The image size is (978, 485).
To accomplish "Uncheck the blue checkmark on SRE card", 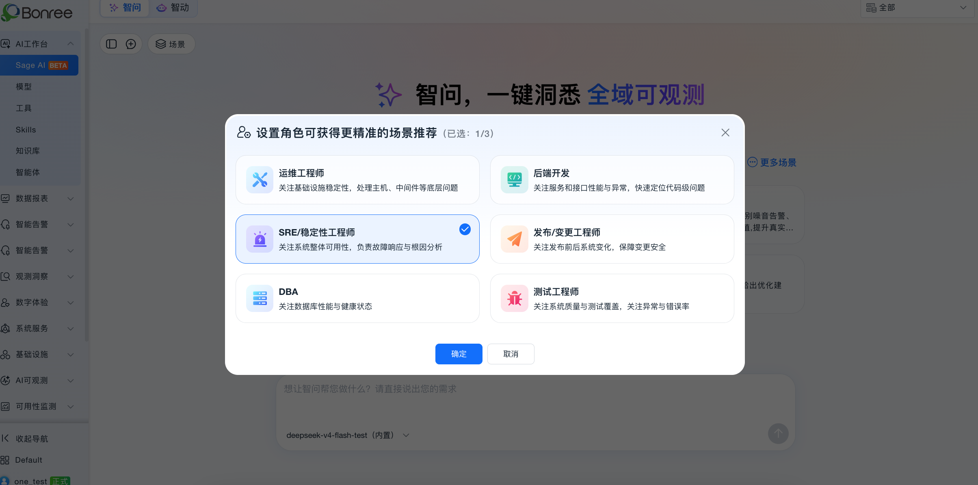I will tap(465, 230).
